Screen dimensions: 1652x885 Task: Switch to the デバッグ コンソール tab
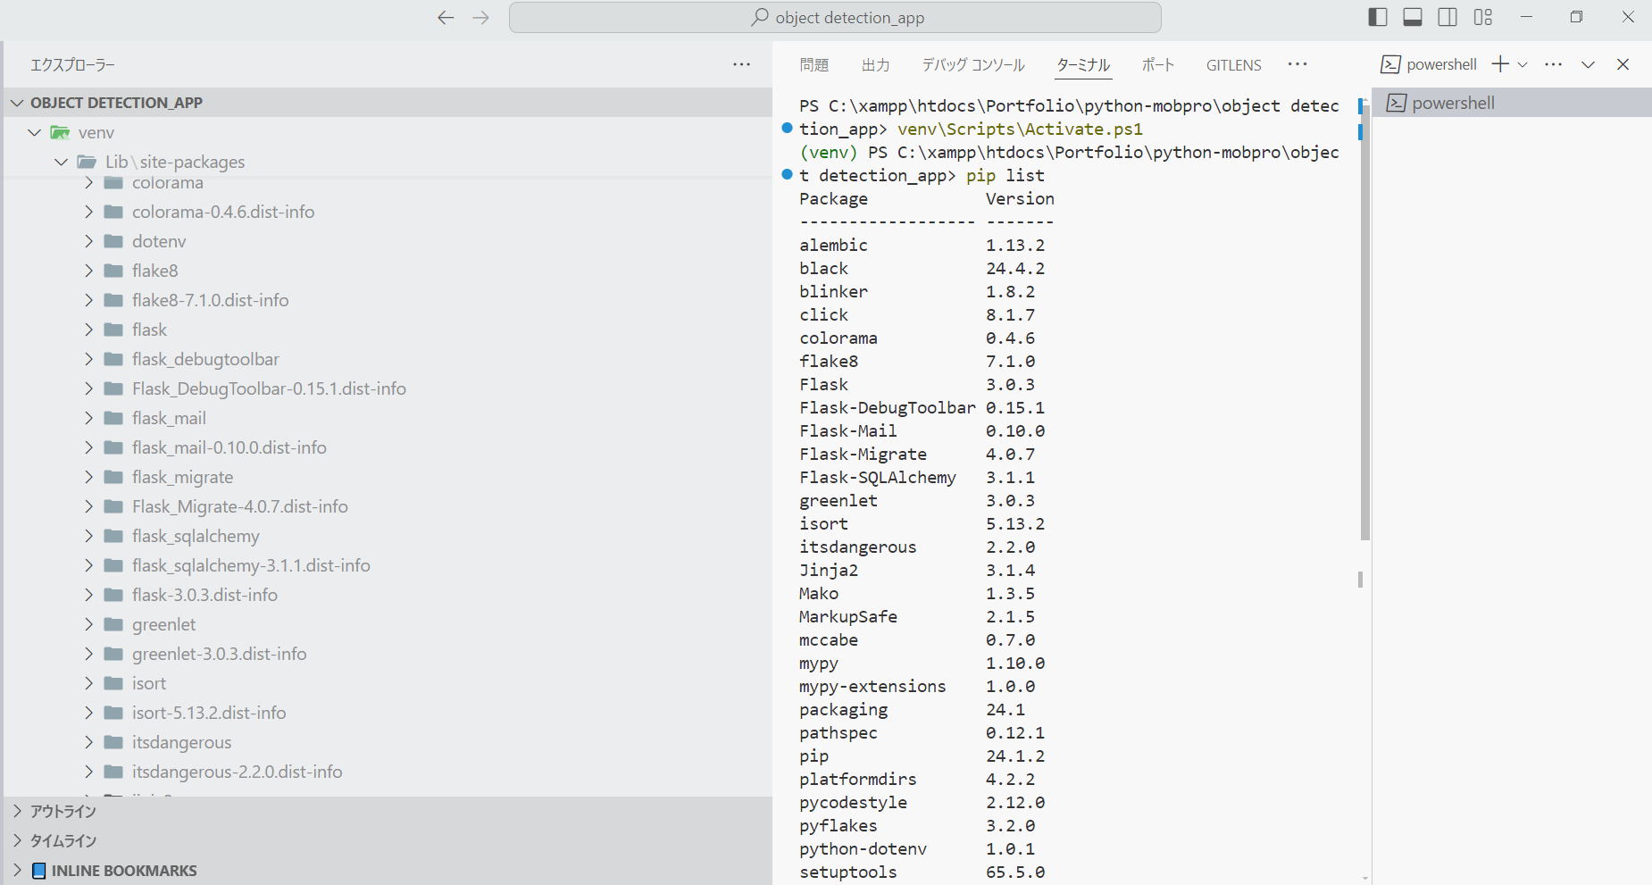(x=973, y=64)
